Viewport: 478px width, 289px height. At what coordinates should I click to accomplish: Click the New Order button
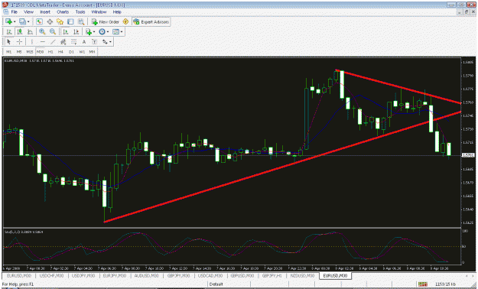click(106, 21)
